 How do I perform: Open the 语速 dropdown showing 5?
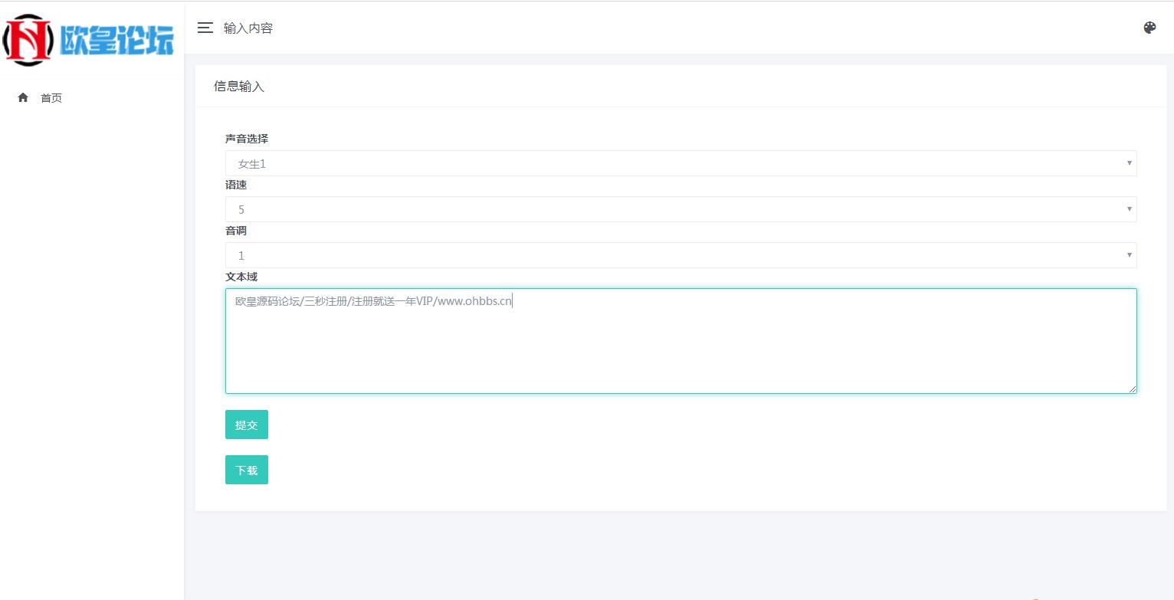pos(680,209)
